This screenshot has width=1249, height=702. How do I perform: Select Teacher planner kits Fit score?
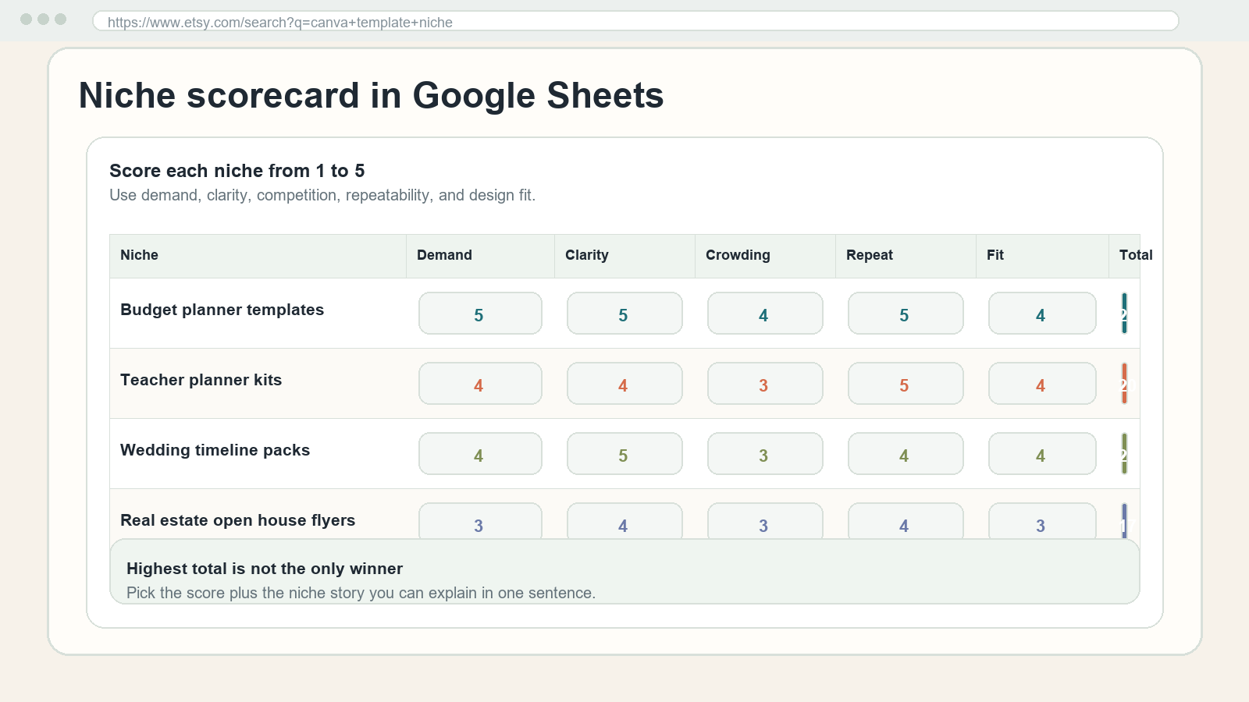click(x=1042, y=384)
